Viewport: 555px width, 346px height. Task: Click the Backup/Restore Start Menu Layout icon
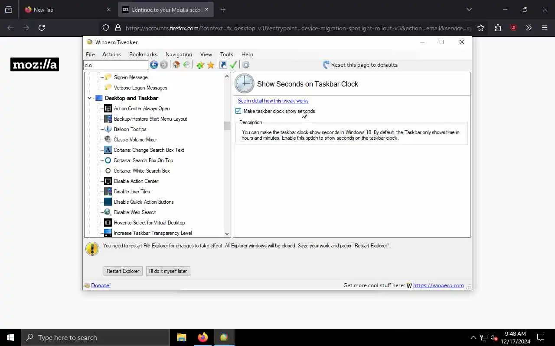(108, 119)
